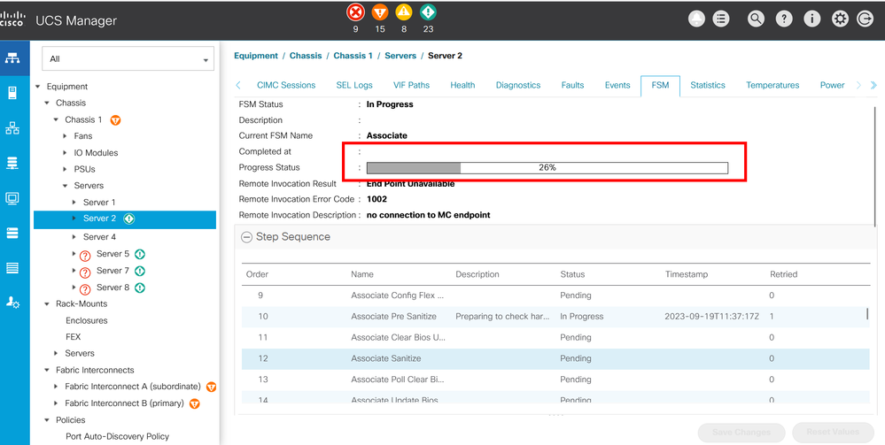The height and width of the screenshot is (445, 885).
Task: Select the Admin user-gear icon in sidebar
Action: [12, 303]
